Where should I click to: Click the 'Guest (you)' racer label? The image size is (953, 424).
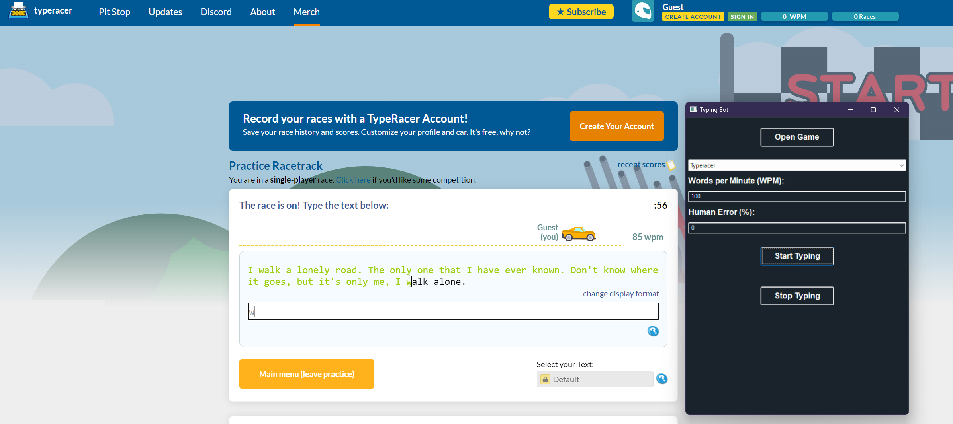click(x=548, y=232)
